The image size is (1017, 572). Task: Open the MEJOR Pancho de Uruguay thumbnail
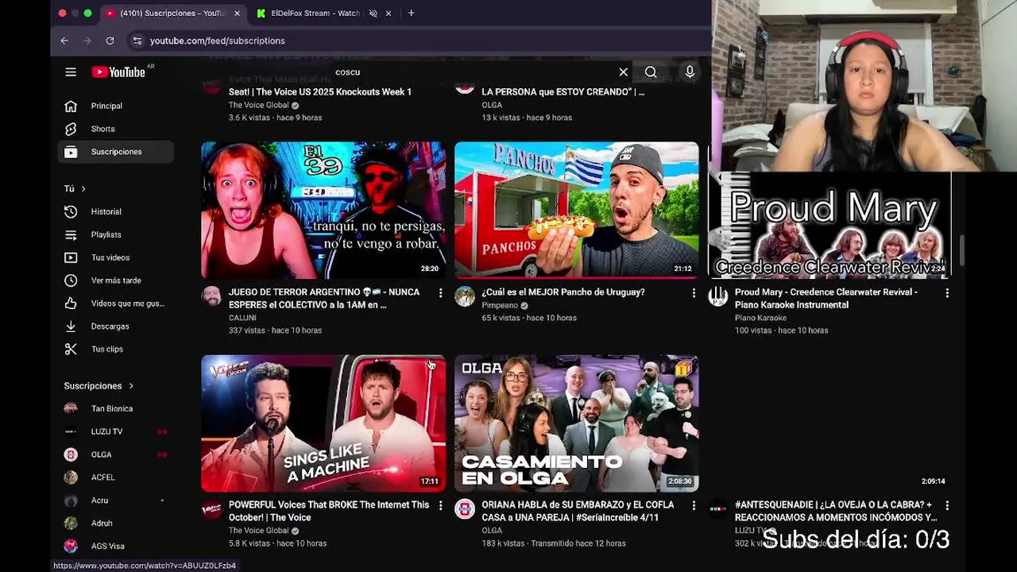(577, 210)
